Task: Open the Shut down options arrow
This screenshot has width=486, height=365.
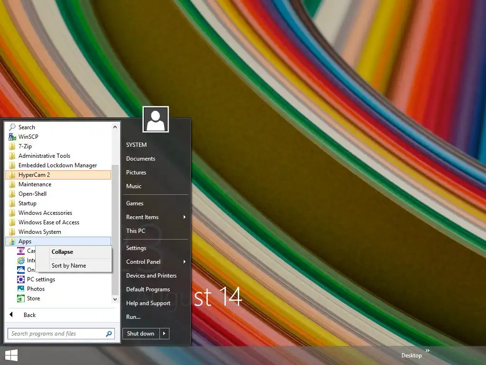Action: (x=164, y=334)
